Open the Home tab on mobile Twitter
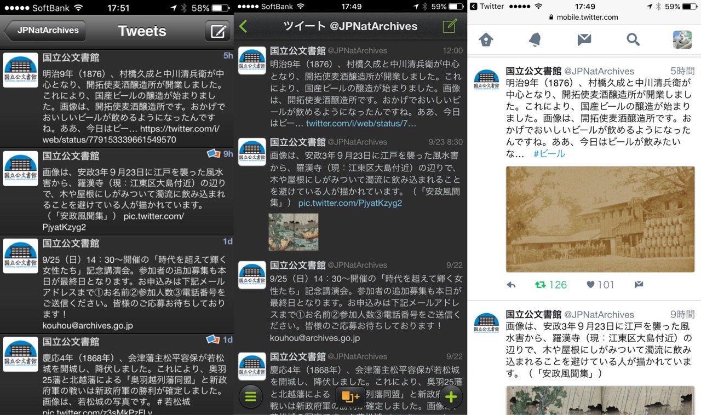The image size is (701, 415). coord(486,39)
